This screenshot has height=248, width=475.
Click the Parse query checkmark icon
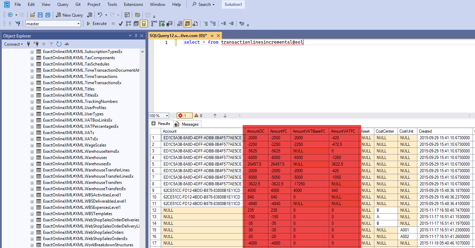tap(120, 24)
